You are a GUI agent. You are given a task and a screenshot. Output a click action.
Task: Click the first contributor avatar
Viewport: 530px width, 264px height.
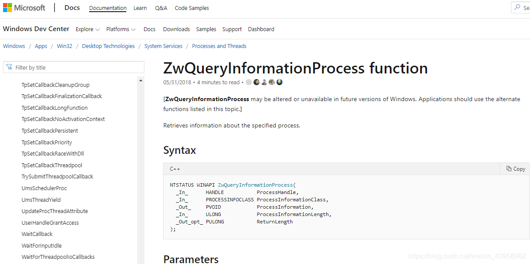[249, 82]
